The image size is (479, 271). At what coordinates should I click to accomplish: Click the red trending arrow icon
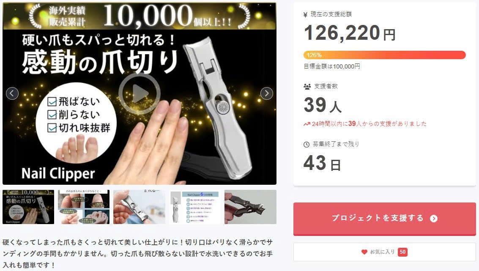[x=307, y=124]
